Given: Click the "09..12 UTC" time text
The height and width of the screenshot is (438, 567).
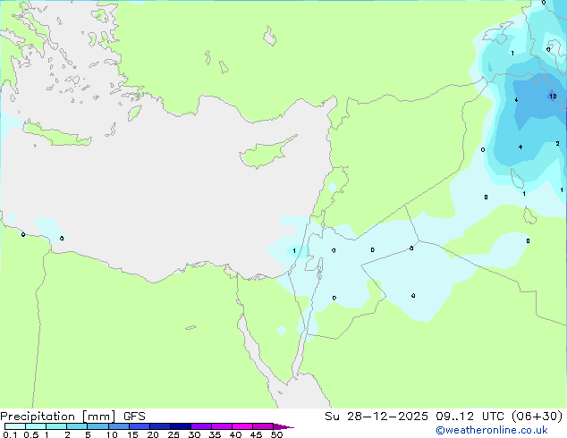Looking at the screenshot, I should (x=472, y=417).
